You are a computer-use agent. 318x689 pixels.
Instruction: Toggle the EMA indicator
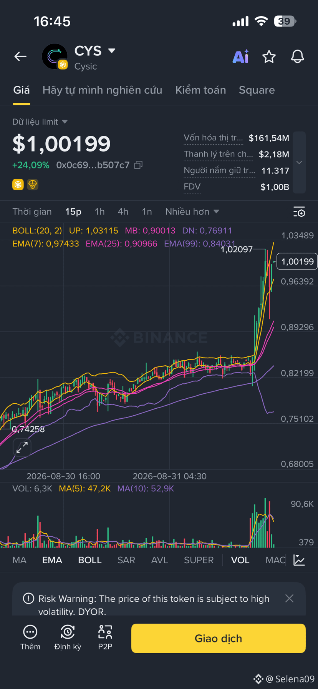(x=52, y=560)
